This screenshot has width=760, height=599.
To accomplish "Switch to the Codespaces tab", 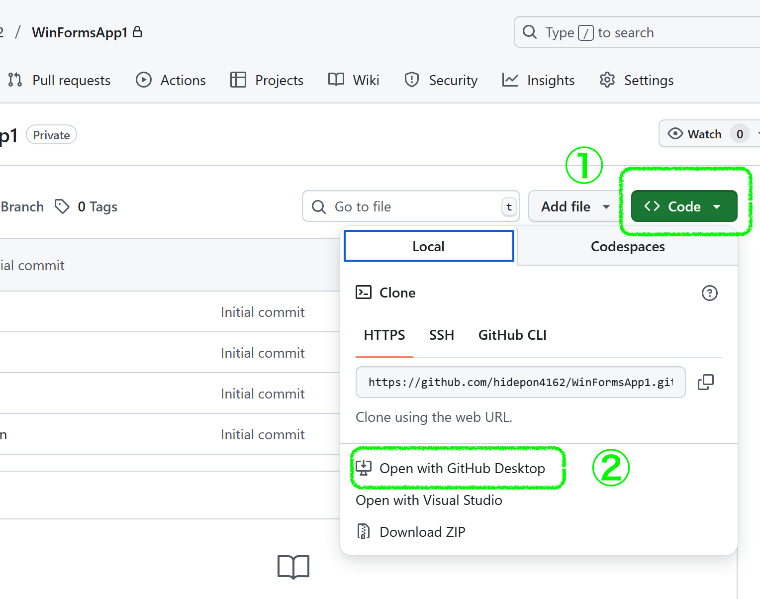I will (628, 246).
